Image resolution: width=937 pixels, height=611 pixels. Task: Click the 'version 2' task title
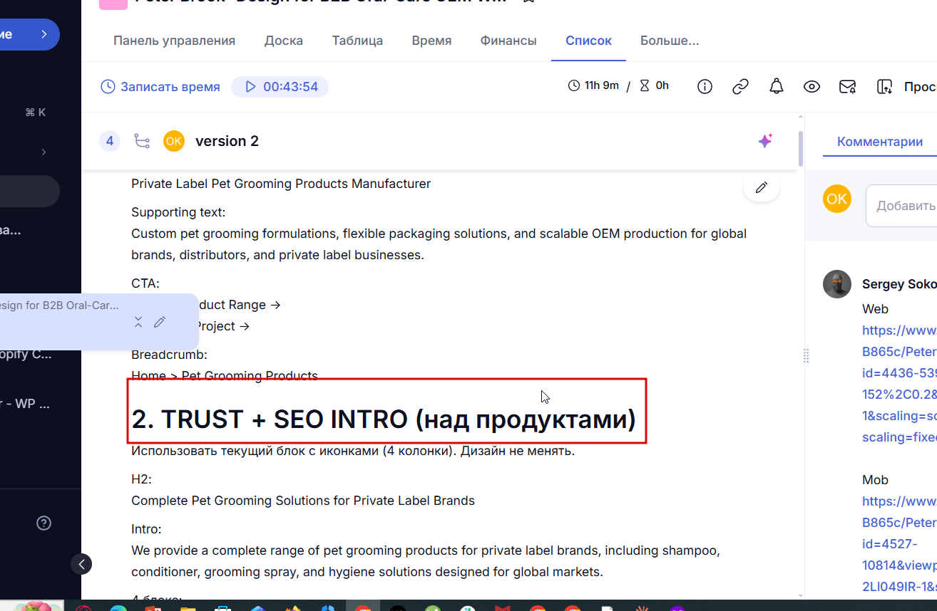tap(227, 141)
